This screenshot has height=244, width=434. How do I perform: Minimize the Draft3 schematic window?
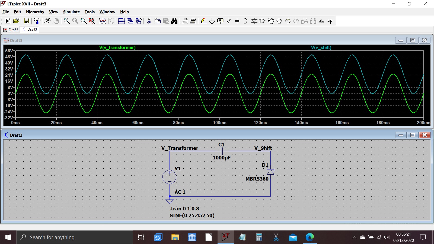pos(401,135)
